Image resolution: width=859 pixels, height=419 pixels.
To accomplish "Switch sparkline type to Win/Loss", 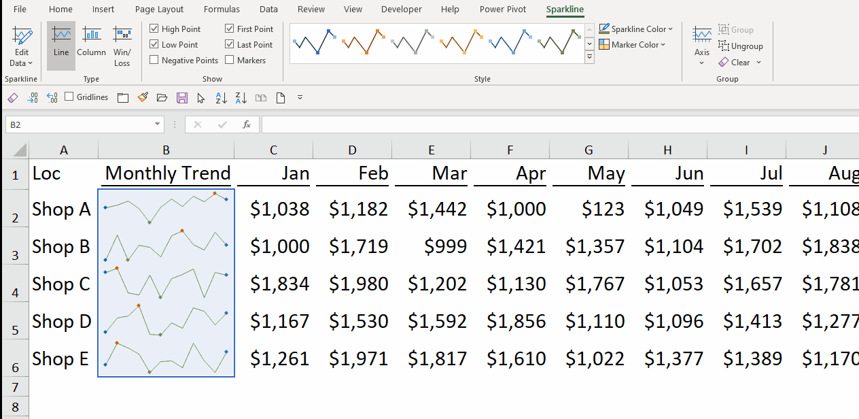I will 122,45.
